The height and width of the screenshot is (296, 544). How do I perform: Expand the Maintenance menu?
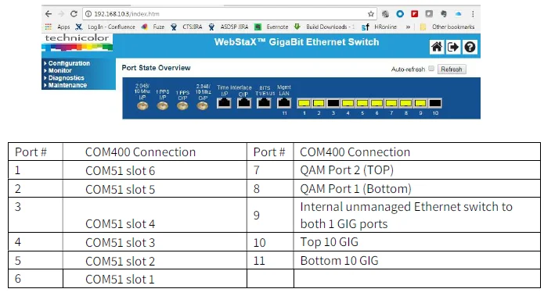pos(67,85)
